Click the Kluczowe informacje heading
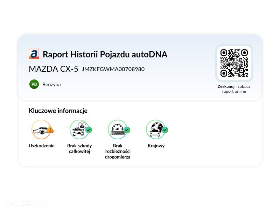 coord(58,111)
